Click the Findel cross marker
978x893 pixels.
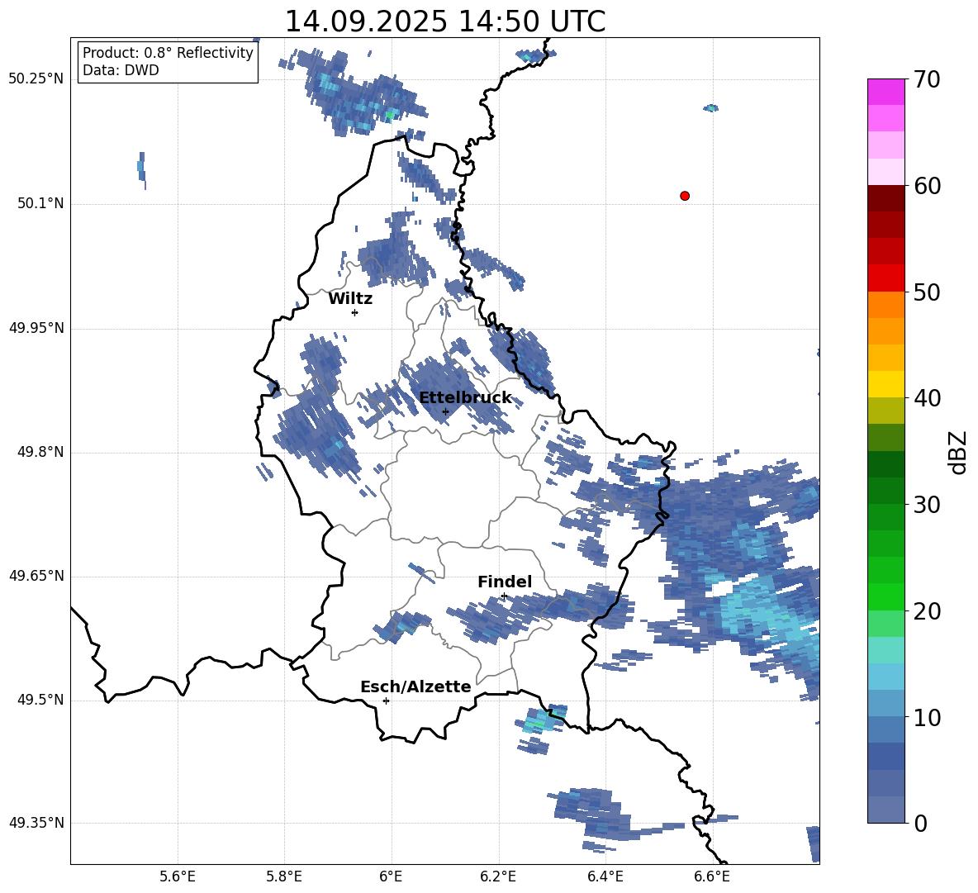click(504, 596)
